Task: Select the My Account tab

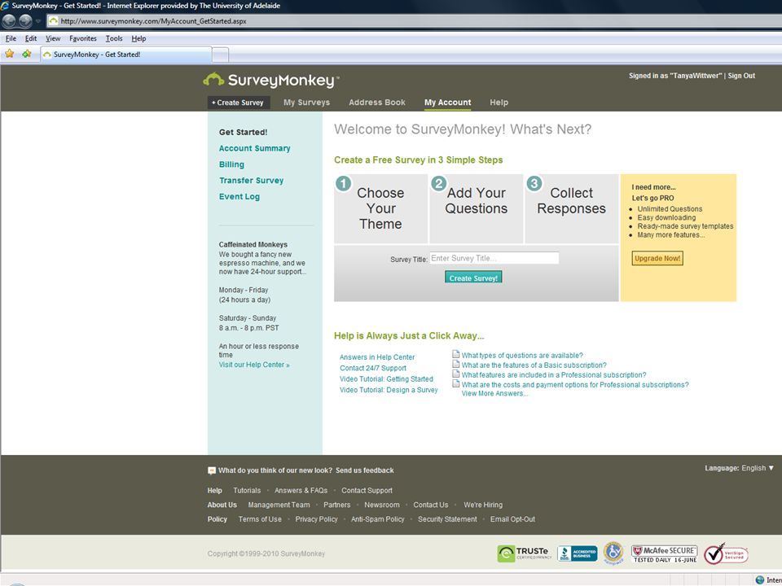Action: (x=447, y=103)
